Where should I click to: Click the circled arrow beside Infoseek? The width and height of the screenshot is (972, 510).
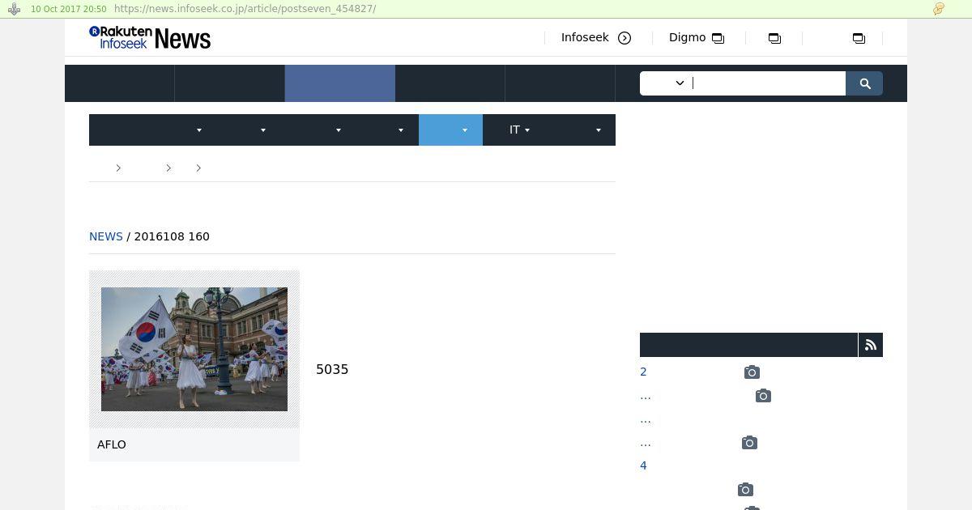click(x=625, y=38)
